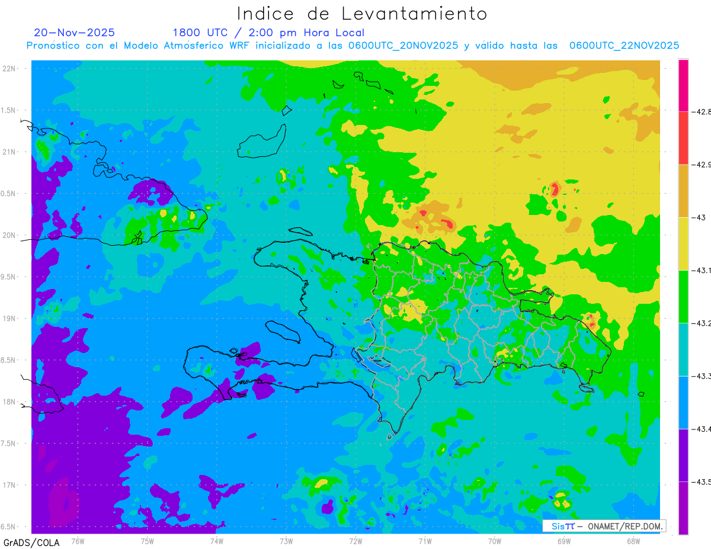Screen dimensions: 711x549
Task: Click the "72W" longitude label
Action: coord(355,541)
